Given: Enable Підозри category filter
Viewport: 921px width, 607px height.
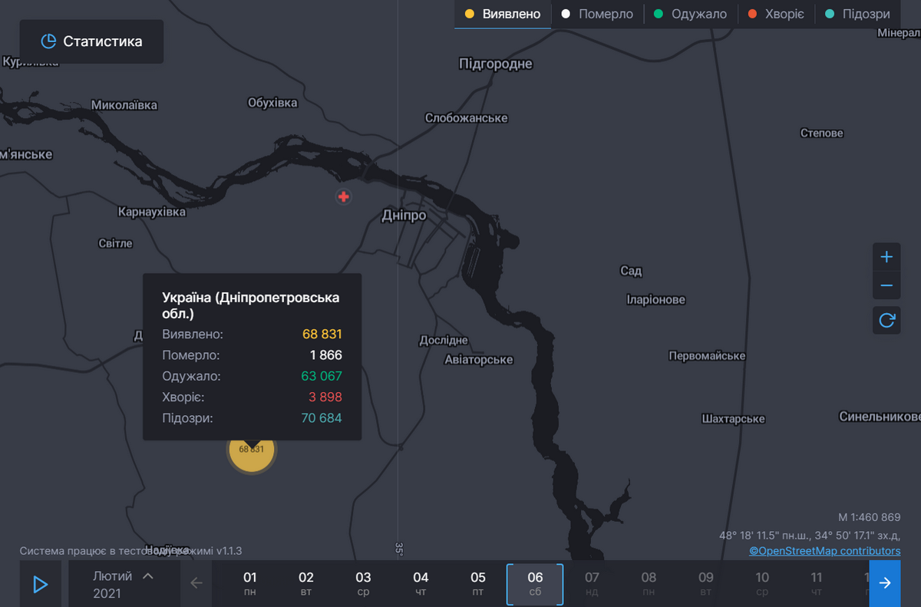Looking at the screenshot, I should [857, 15].
